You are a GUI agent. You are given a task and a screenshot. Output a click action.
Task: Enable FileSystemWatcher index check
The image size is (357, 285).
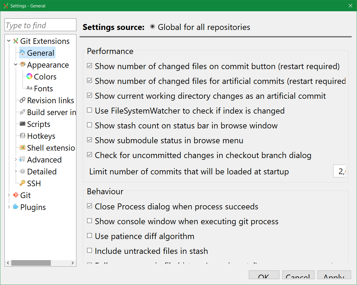pyautogui.click(x=89, y=110)
